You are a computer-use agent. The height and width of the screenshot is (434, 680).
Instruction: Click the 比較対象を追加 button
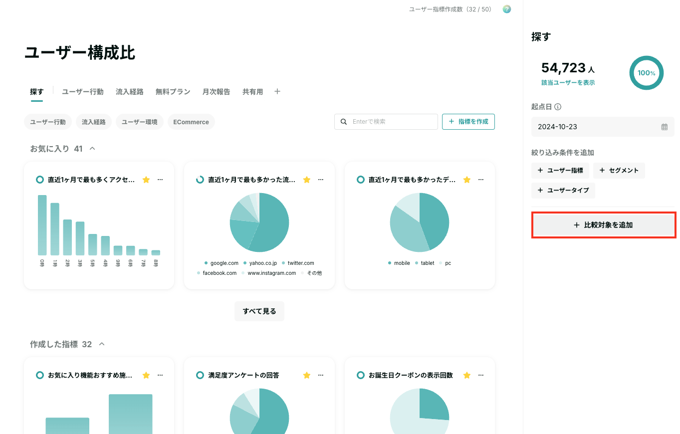coord(604,225)
